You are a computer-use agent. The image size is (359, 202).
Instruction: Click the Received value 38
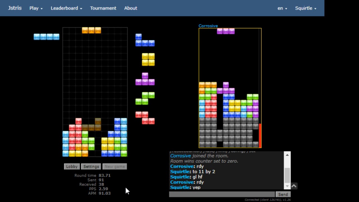(x=101, y=184)
